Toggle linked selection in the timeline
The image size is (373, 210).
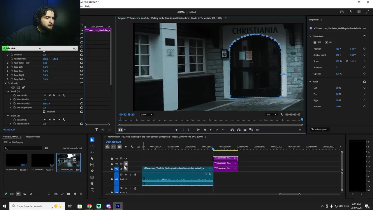point(119,147)
